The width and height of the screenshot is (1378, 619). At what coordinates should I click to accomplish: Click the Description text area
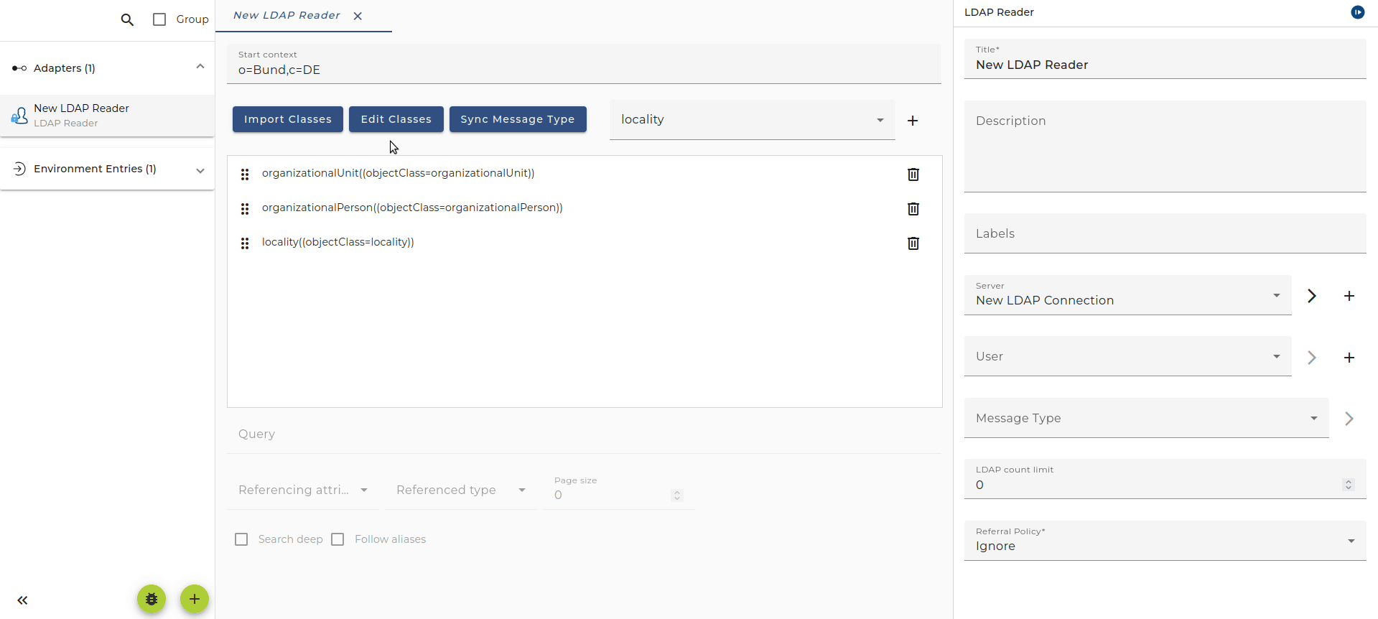[1165, 146]
